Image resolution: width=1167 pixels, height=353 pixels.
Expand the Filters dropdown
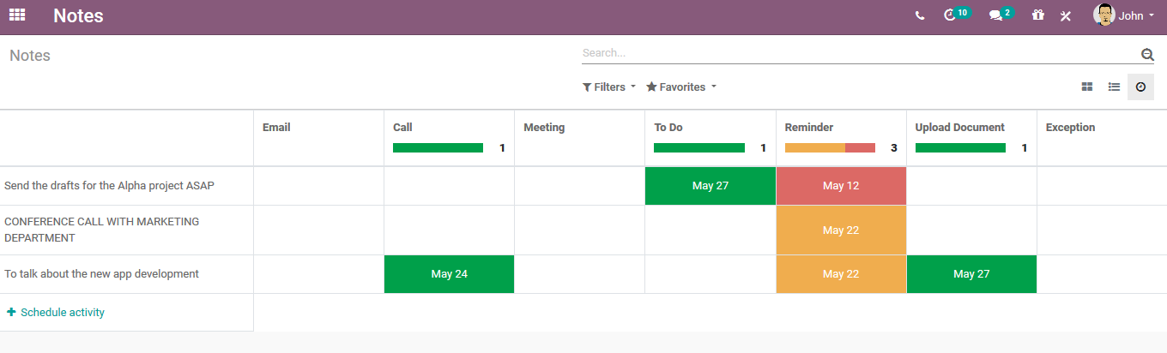[x=609, y=87]
